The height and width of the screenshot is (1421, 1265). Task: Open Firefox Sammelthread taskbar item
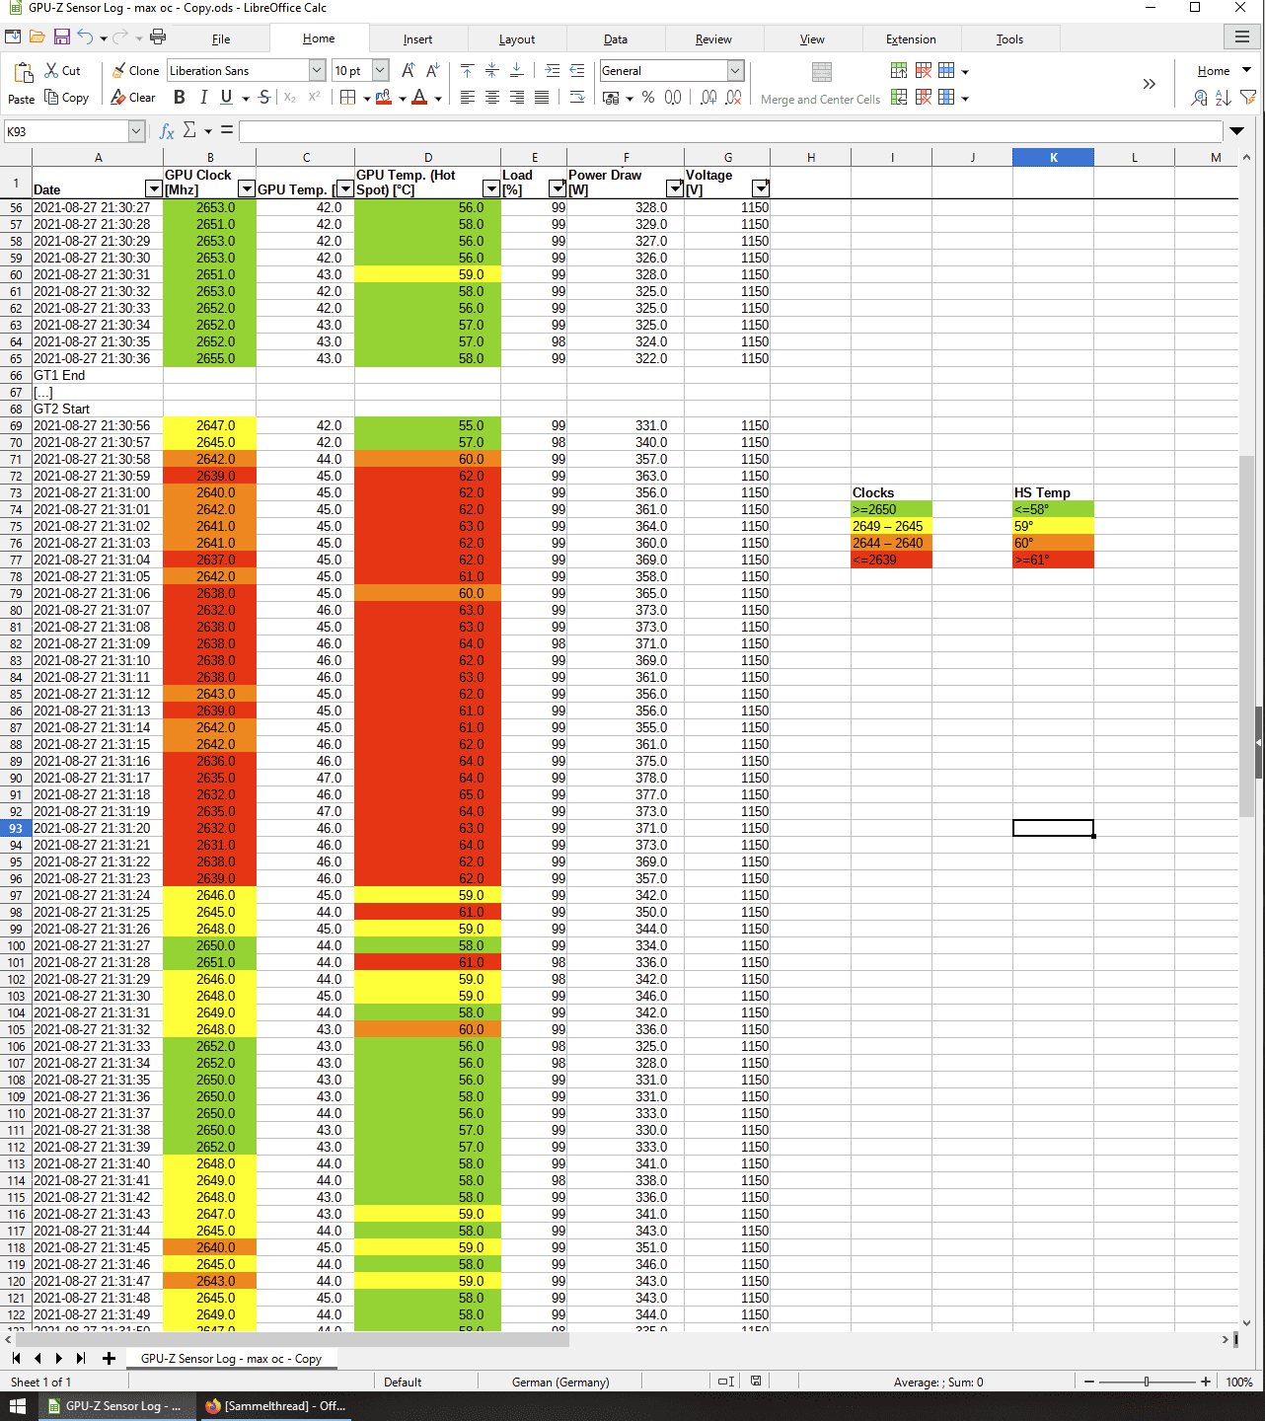click(x=275, y=1406)
